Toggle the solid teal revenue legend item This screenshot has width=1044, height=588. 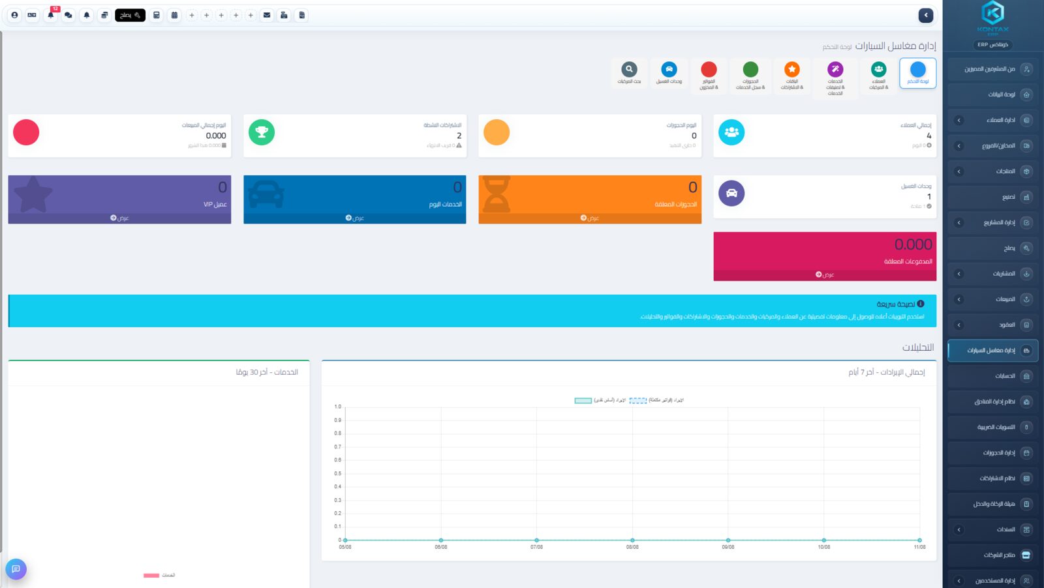600,400
